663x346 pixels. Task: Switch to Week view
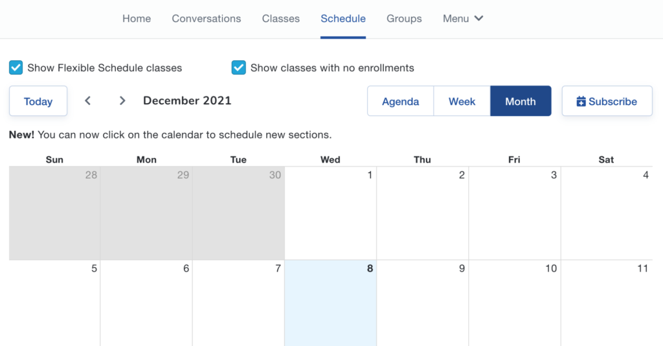(x=462, y=101)
